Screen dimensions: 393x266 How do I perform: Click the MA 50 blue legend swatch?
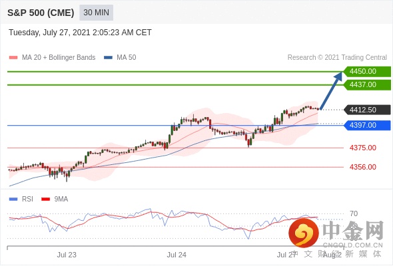click(x=108, y=58)
